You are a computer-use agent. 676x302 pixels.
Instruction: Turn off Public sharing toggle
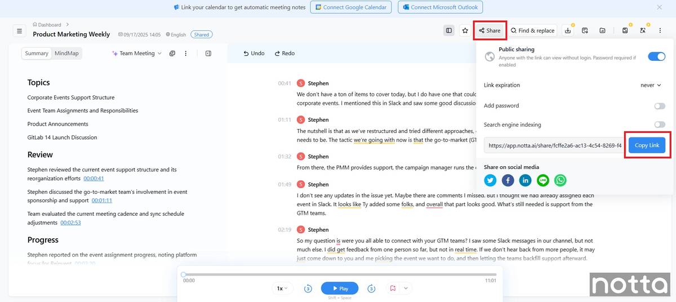click(x=656, y=56)
